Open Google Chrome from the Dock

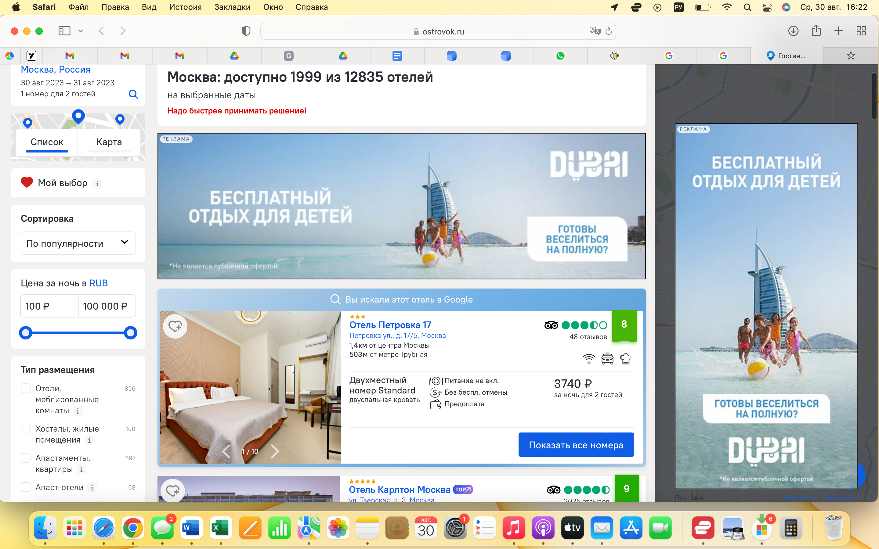tap(132, 528)
